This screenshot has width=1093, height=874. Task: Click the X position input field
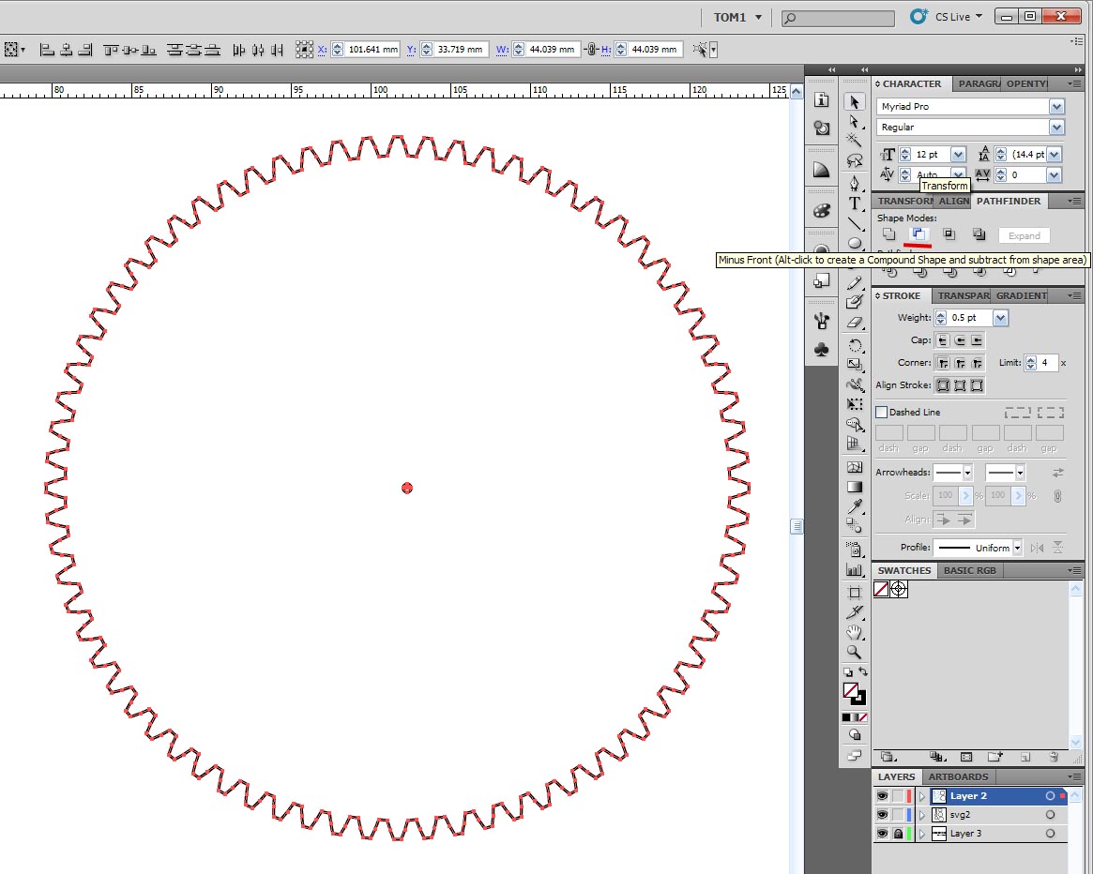372,50
